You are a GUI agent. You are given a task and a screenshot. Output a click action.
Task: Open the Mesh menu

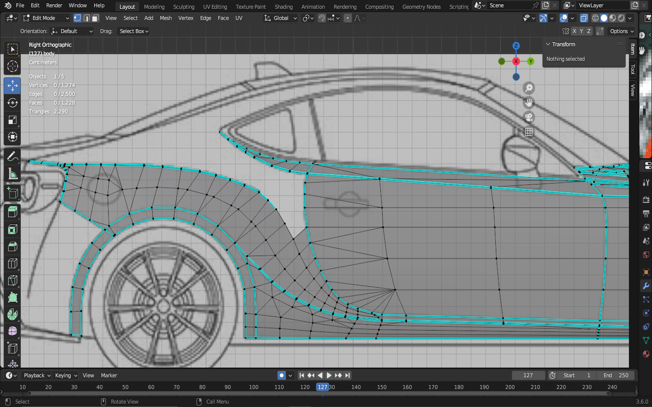166,18
